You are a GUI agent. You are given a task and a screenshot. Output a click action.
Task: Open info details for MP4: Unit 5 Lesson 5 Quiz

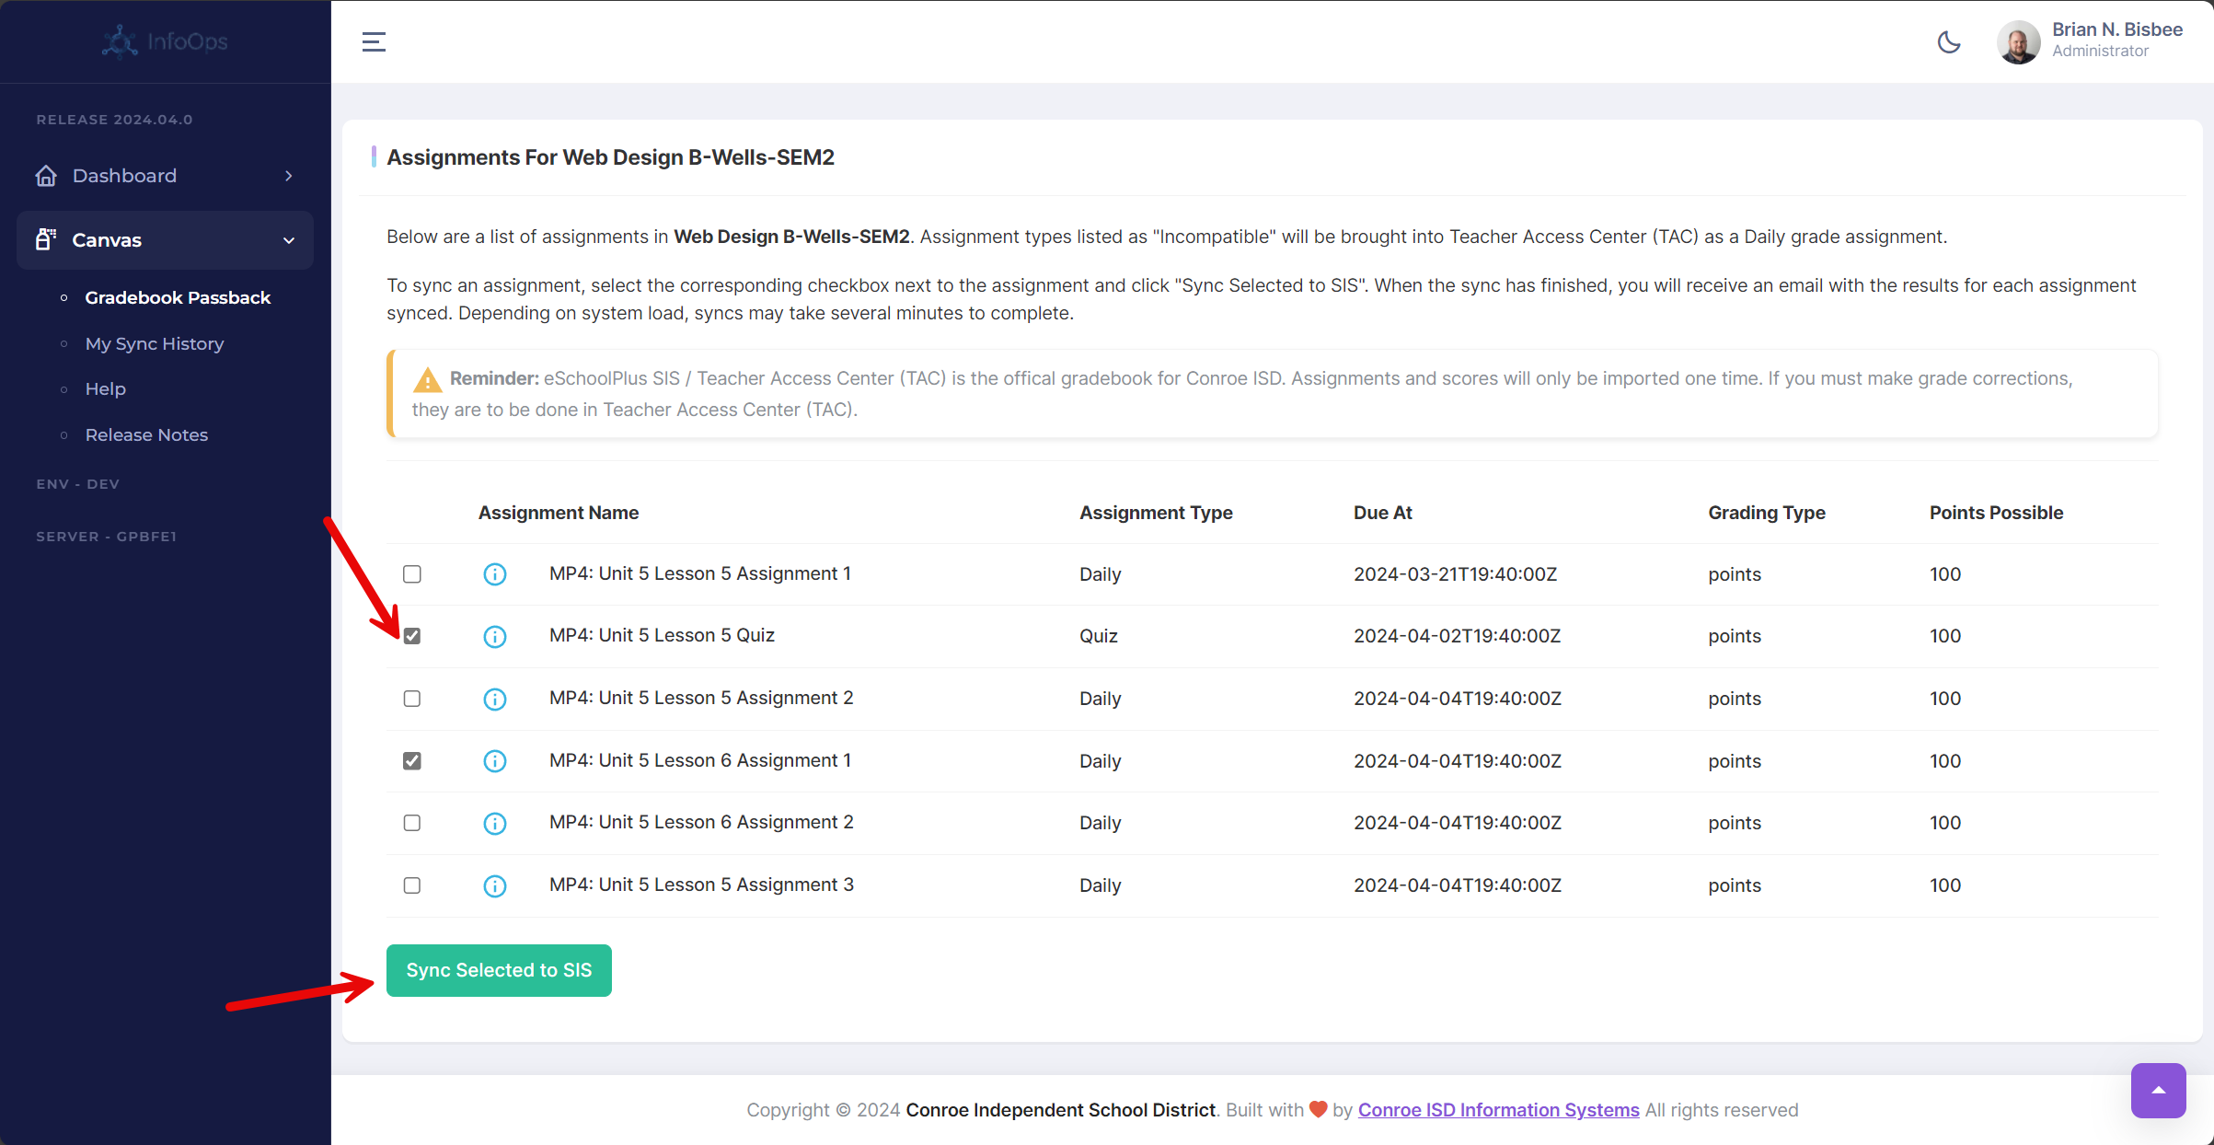[x=494, y=636]
